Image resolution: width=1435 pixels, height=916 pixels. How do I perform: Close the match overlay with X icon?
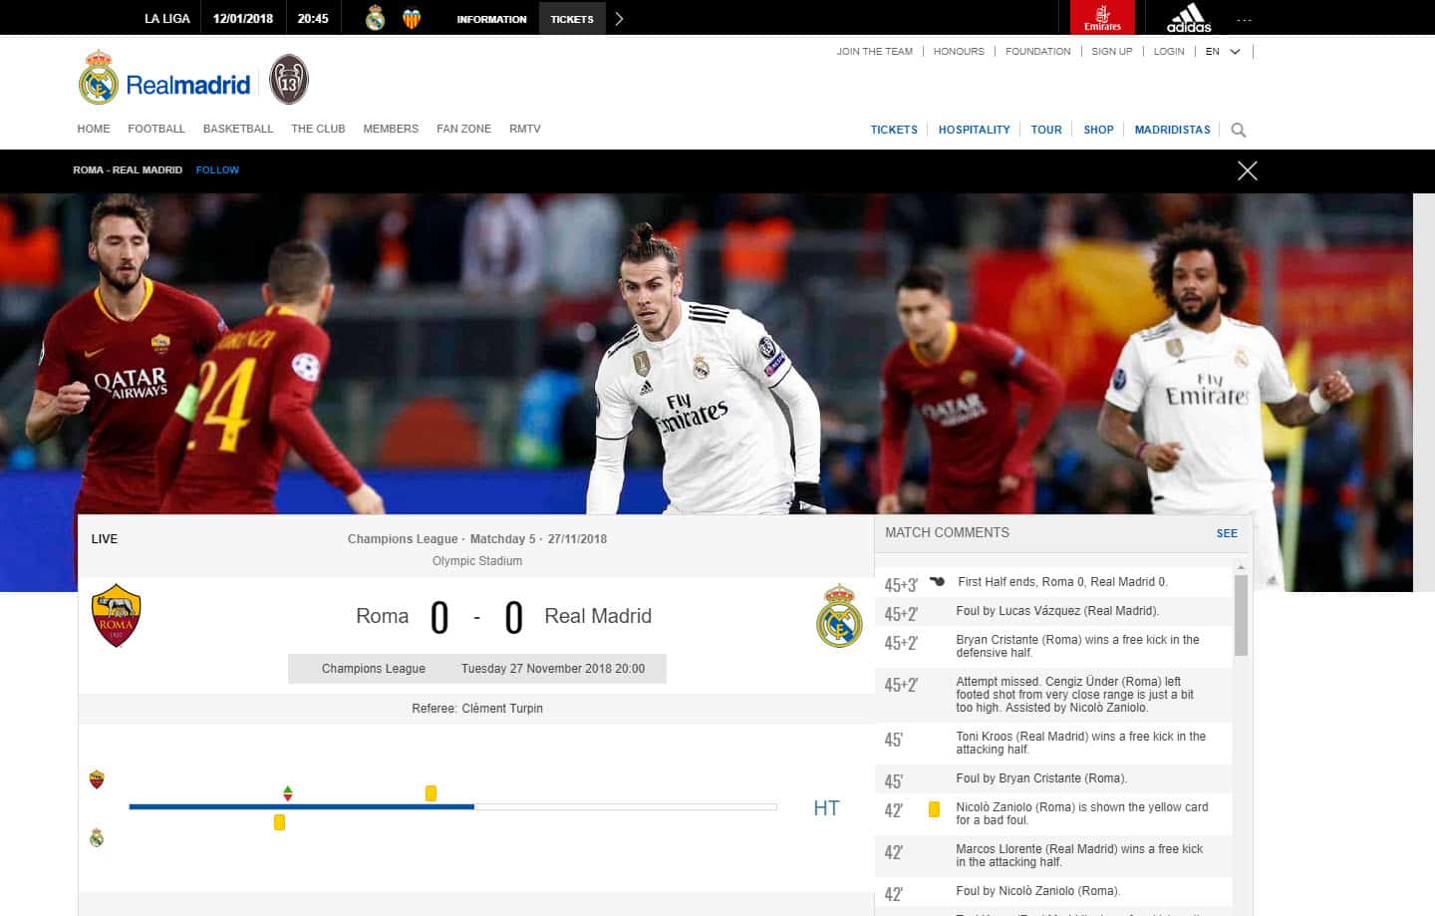pos(1247,170)
